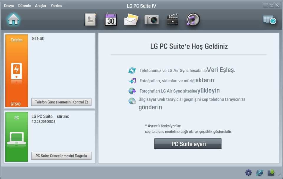
Task: Open the Dosya menu
Action: (x=9, y=6)
